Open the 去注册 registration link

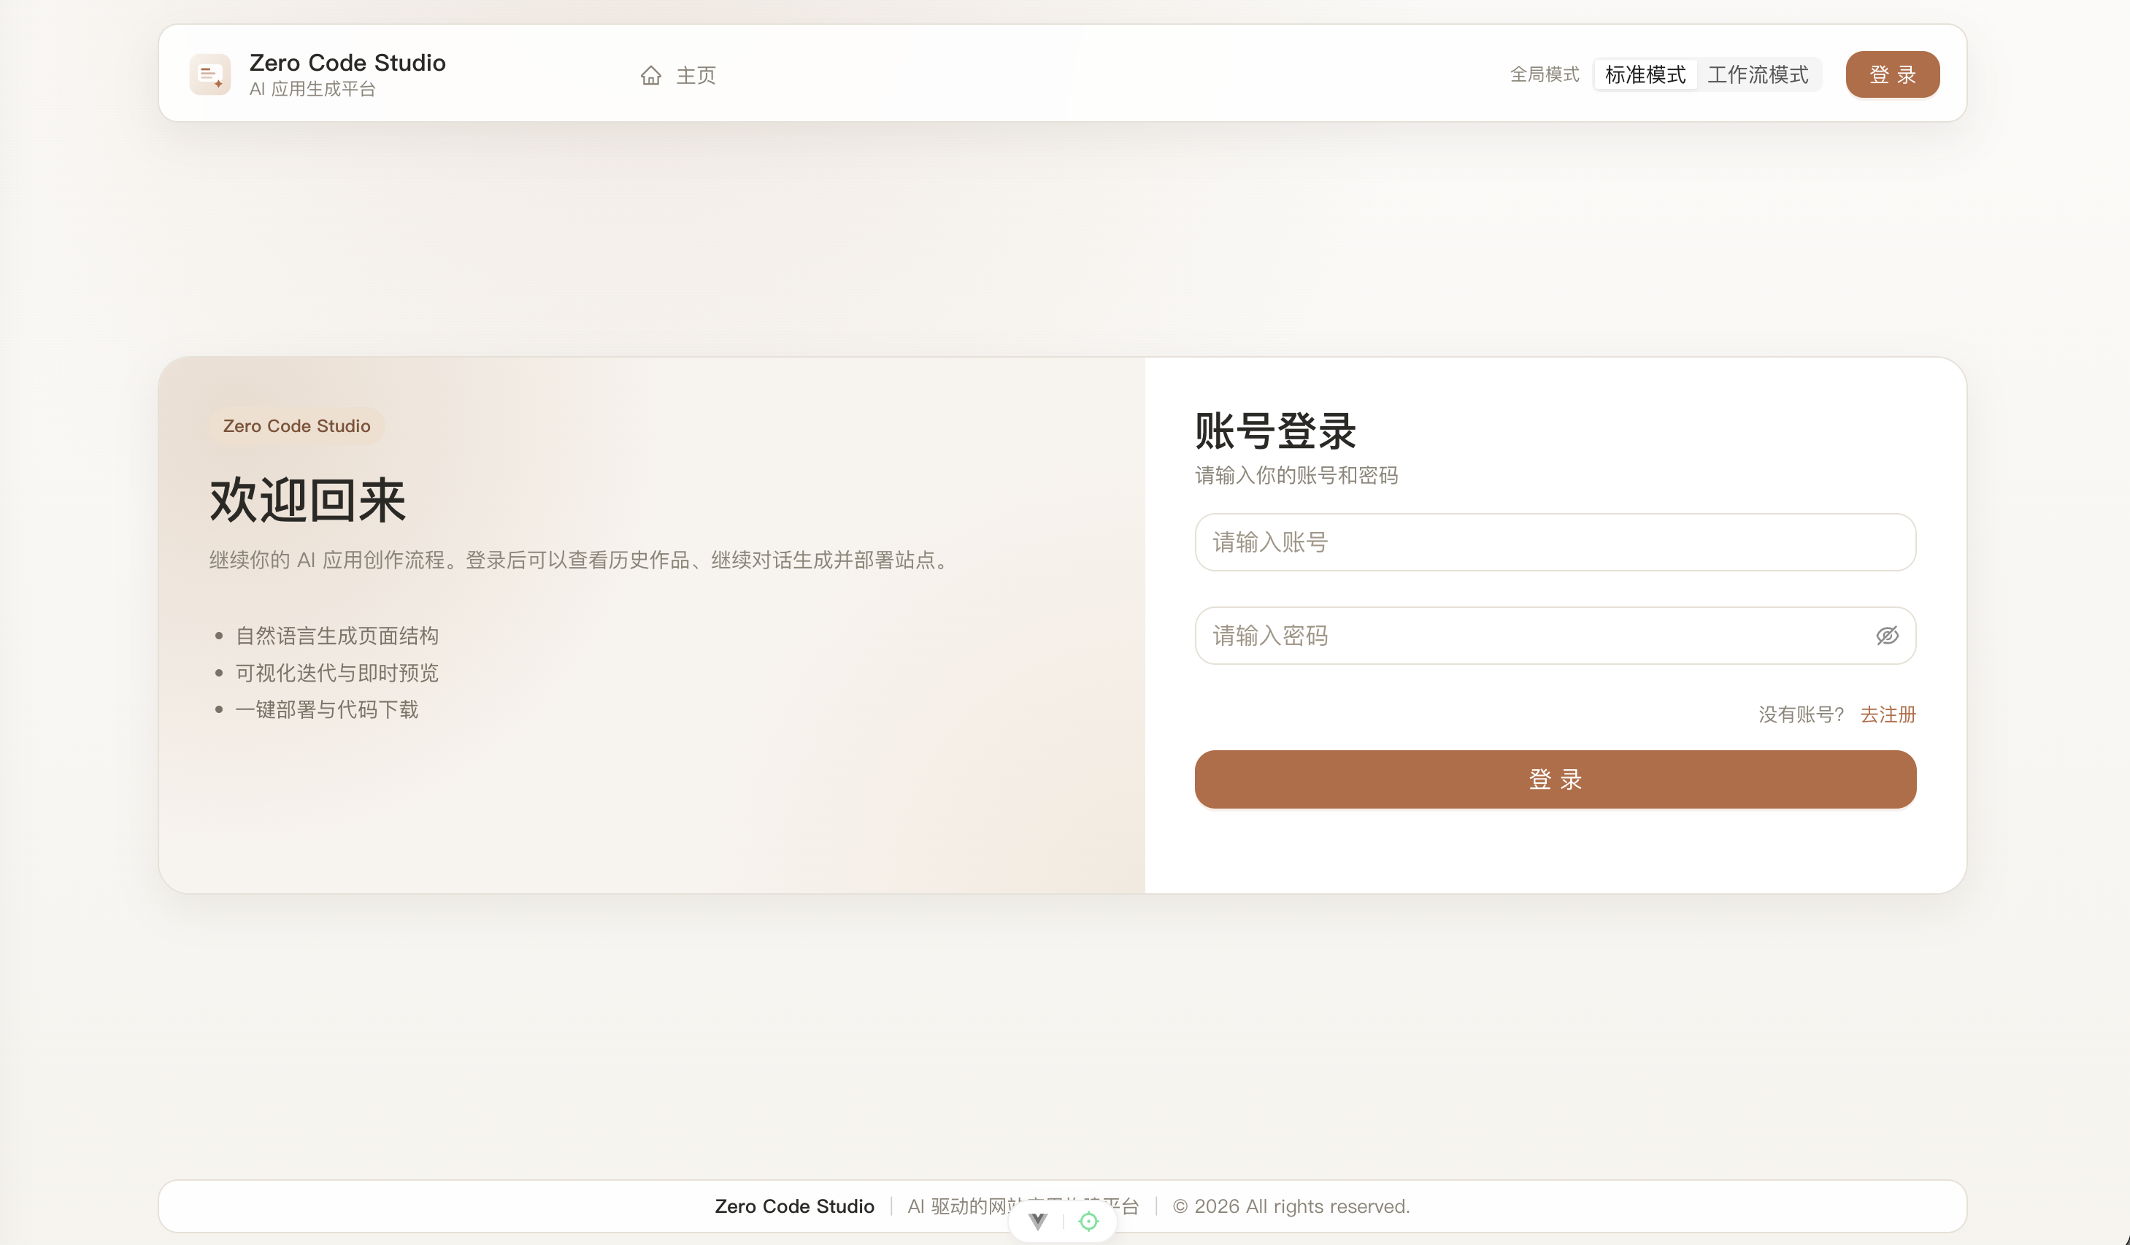pos(1888,714)
